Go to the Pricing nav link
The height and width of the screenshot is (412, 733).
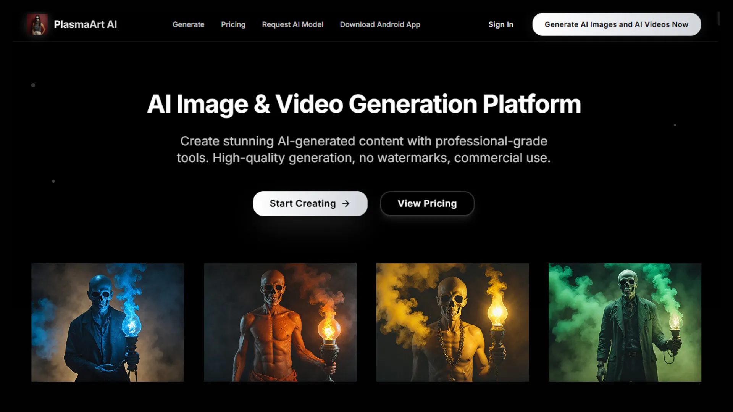coord(233,24)
